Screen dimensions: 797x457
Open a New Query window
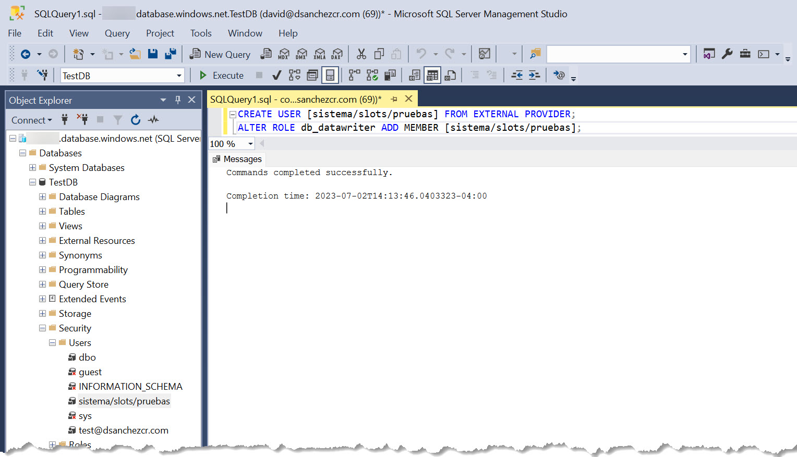point(220,54)
